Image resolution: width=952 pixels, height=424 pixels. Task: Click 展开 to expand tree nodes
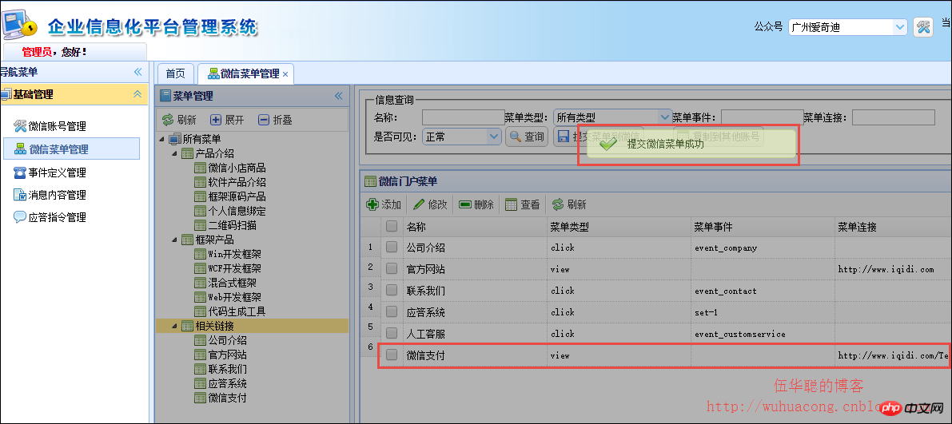(227, 120)
